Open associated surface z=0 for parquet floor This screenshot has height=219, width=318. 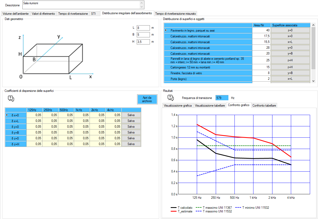(290, 30)
